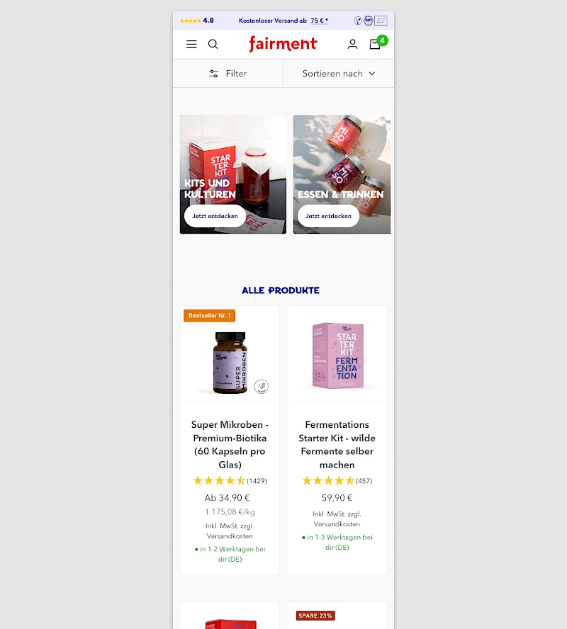
Task: Open the user account icon
Action: (x=352, y=44)
